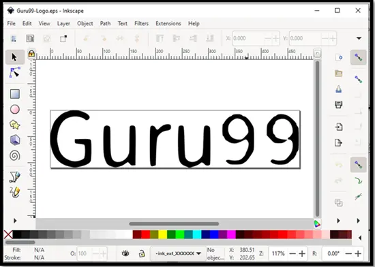This screenshot has width=375, height=267.
Task: Open the File menu
Action: coord(11,23)
